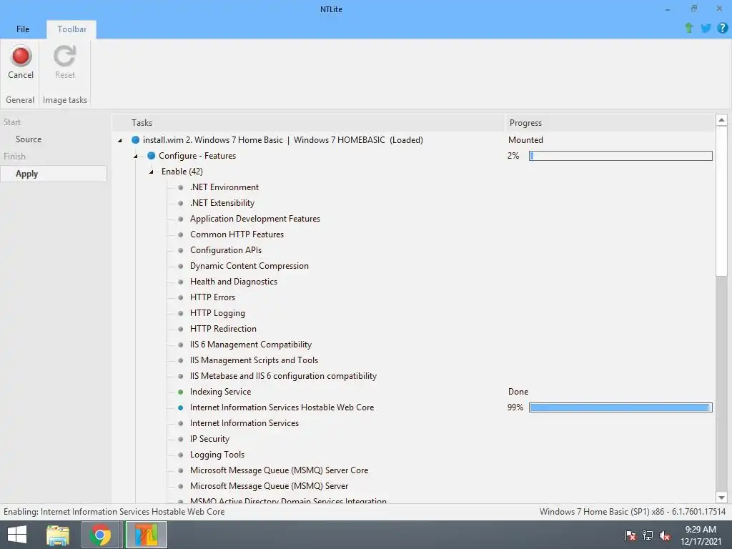Open the Windows Start button
The width and height of the screenshot is (732, 549).
point(17,535)
